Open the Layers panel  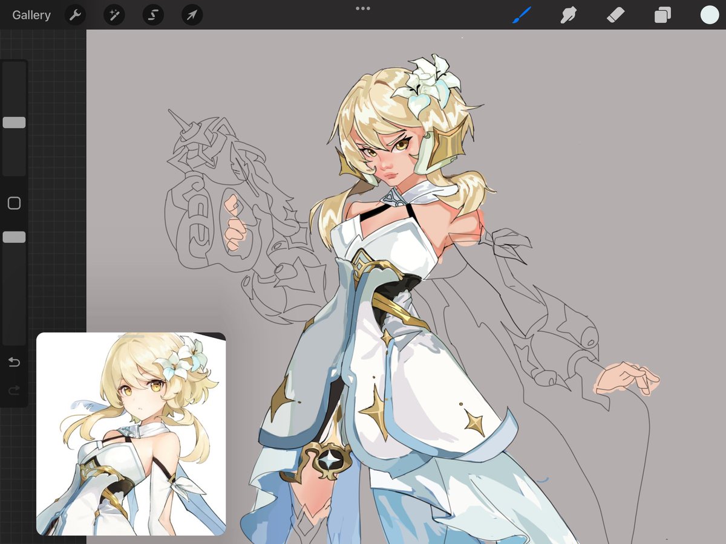tap(662, 15)
